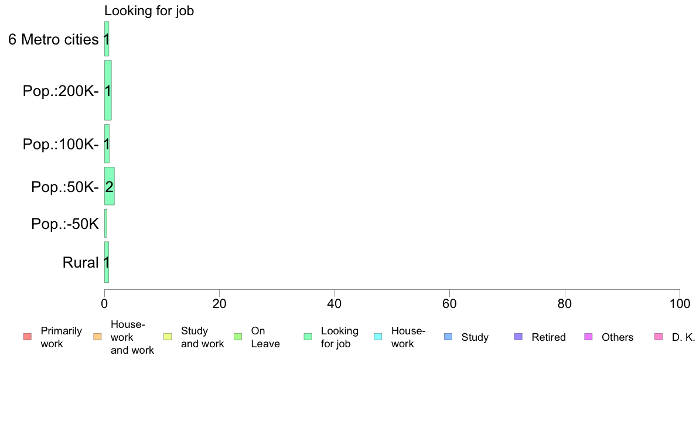Select the Rural bar
Screen dimensions: 696x431
coord(107,262)
